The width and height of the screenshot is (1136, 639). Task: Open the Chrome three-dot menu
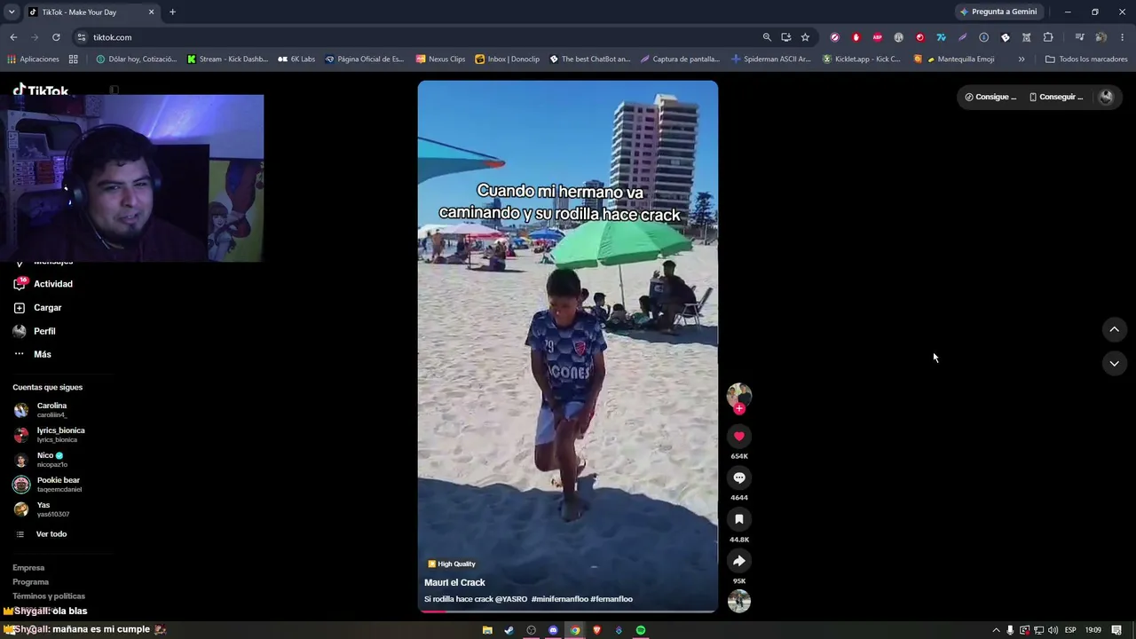(1123, 37)
